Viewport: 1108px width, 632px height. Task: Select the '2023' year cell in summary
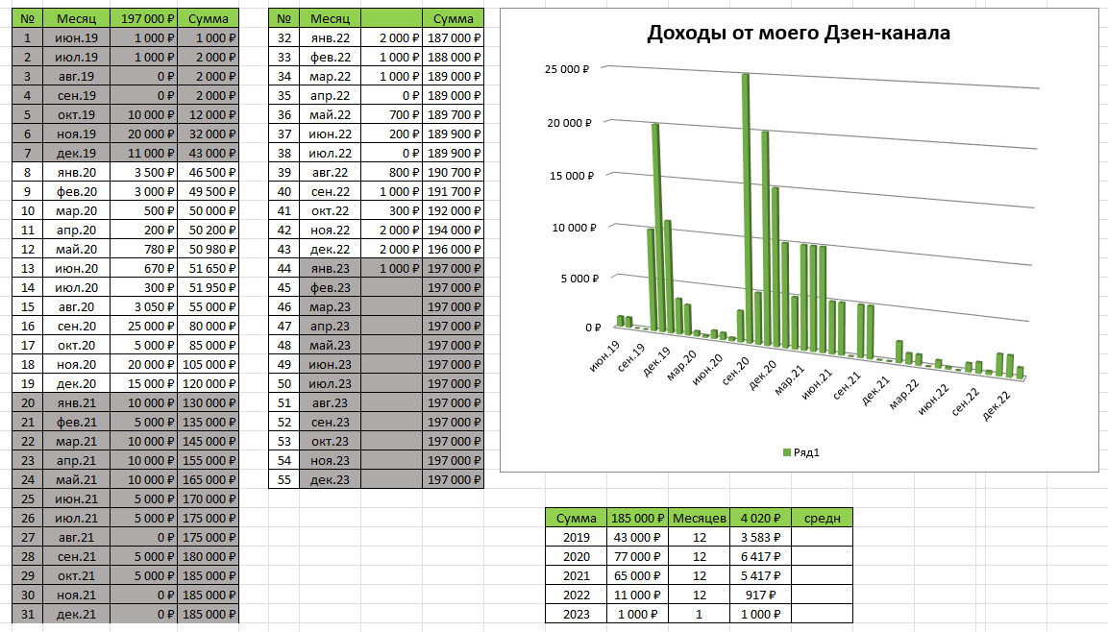576,615
